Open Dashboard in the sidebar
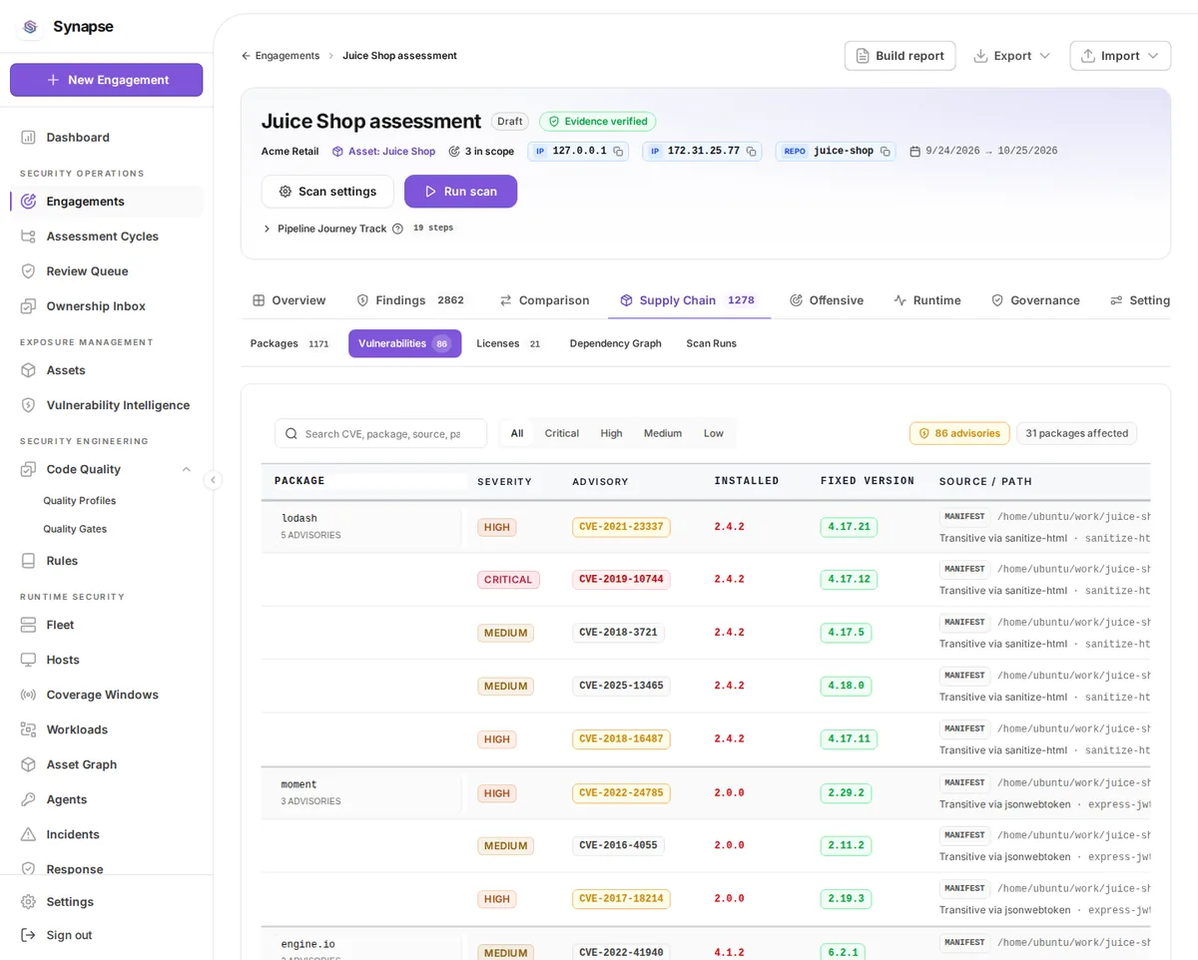The image size is (1198, 960). pyautogui.click(x=106, y=137)
